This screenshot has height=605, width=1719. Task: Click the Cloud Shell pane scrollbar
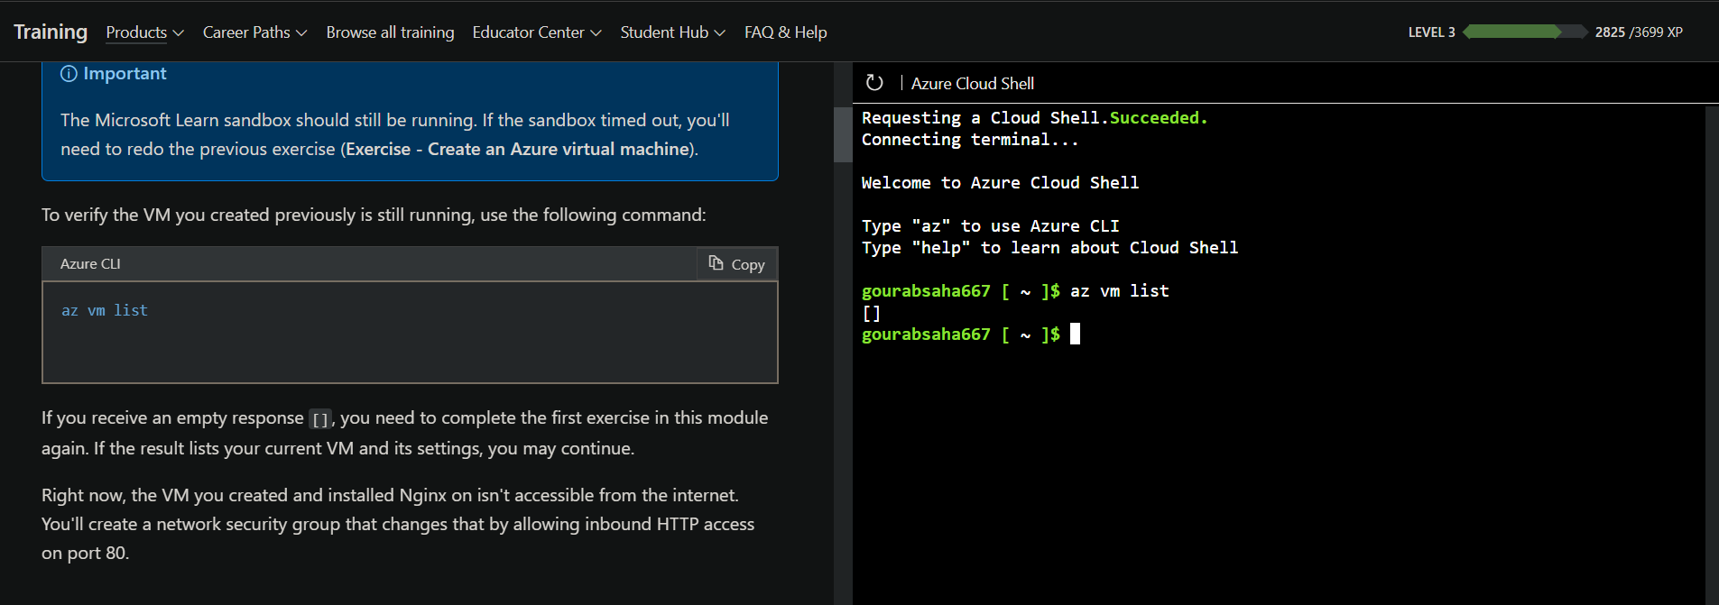tap(1712, 355)
